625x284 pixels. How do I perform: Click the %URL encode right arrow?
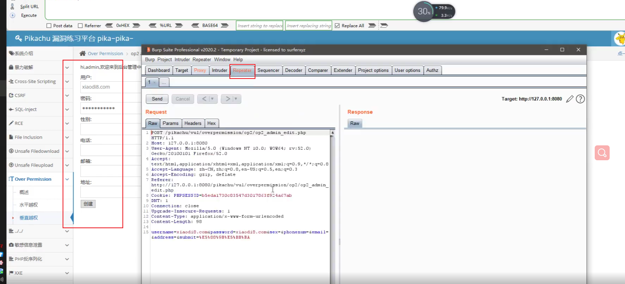(x=179, y=26)
